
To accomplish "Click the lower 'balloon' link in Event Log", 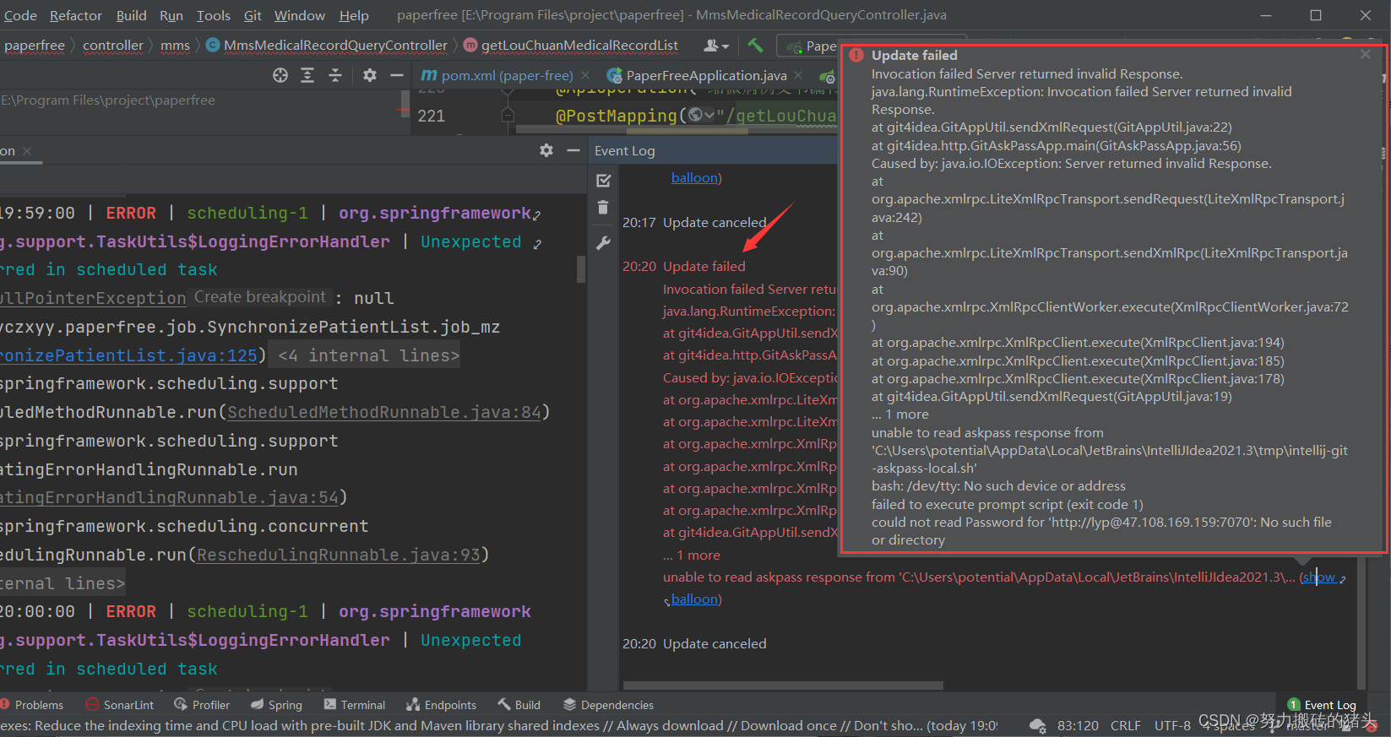I will [694, 599].
